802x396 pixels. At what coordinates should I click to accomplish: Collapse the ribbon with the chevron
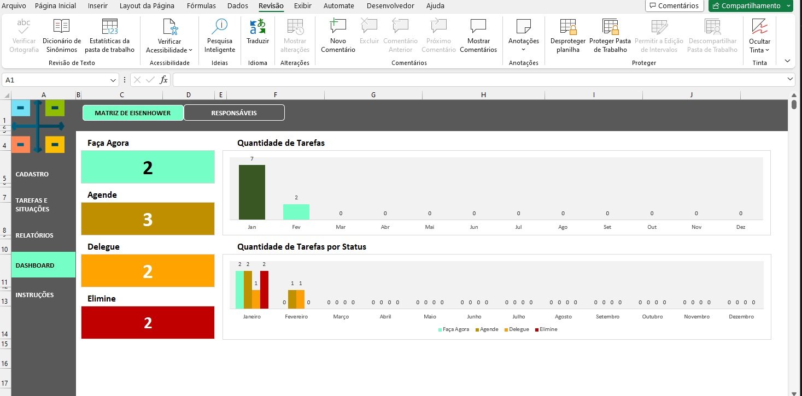click(787, 61)
